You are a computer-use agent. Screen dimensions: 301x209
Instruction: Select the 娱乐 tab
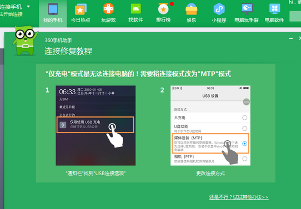point(191,13)
